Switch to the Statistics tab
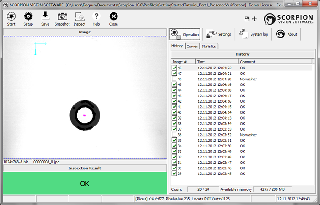 [209, 46]
